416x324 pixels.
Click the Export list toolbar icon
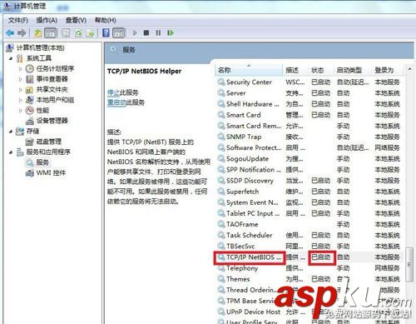[x=90, y=33]
